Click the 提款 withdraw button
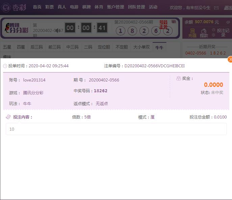 coord(204,33)
